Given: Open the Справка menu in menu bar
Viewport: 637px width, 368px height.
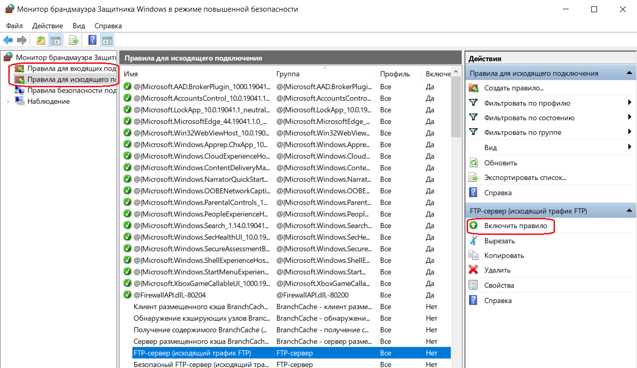Looking at the screenshot, I should (x=108, y=25).
